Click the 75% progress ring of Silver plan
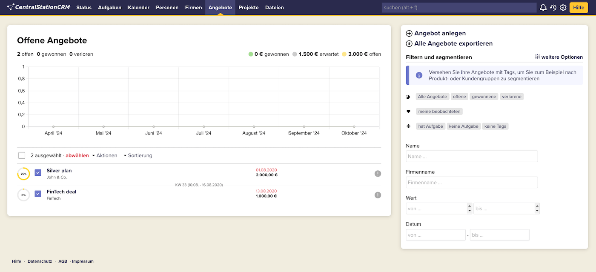This screenshot has height=272, width=596. pyautogui.click(x=23, y=174)
